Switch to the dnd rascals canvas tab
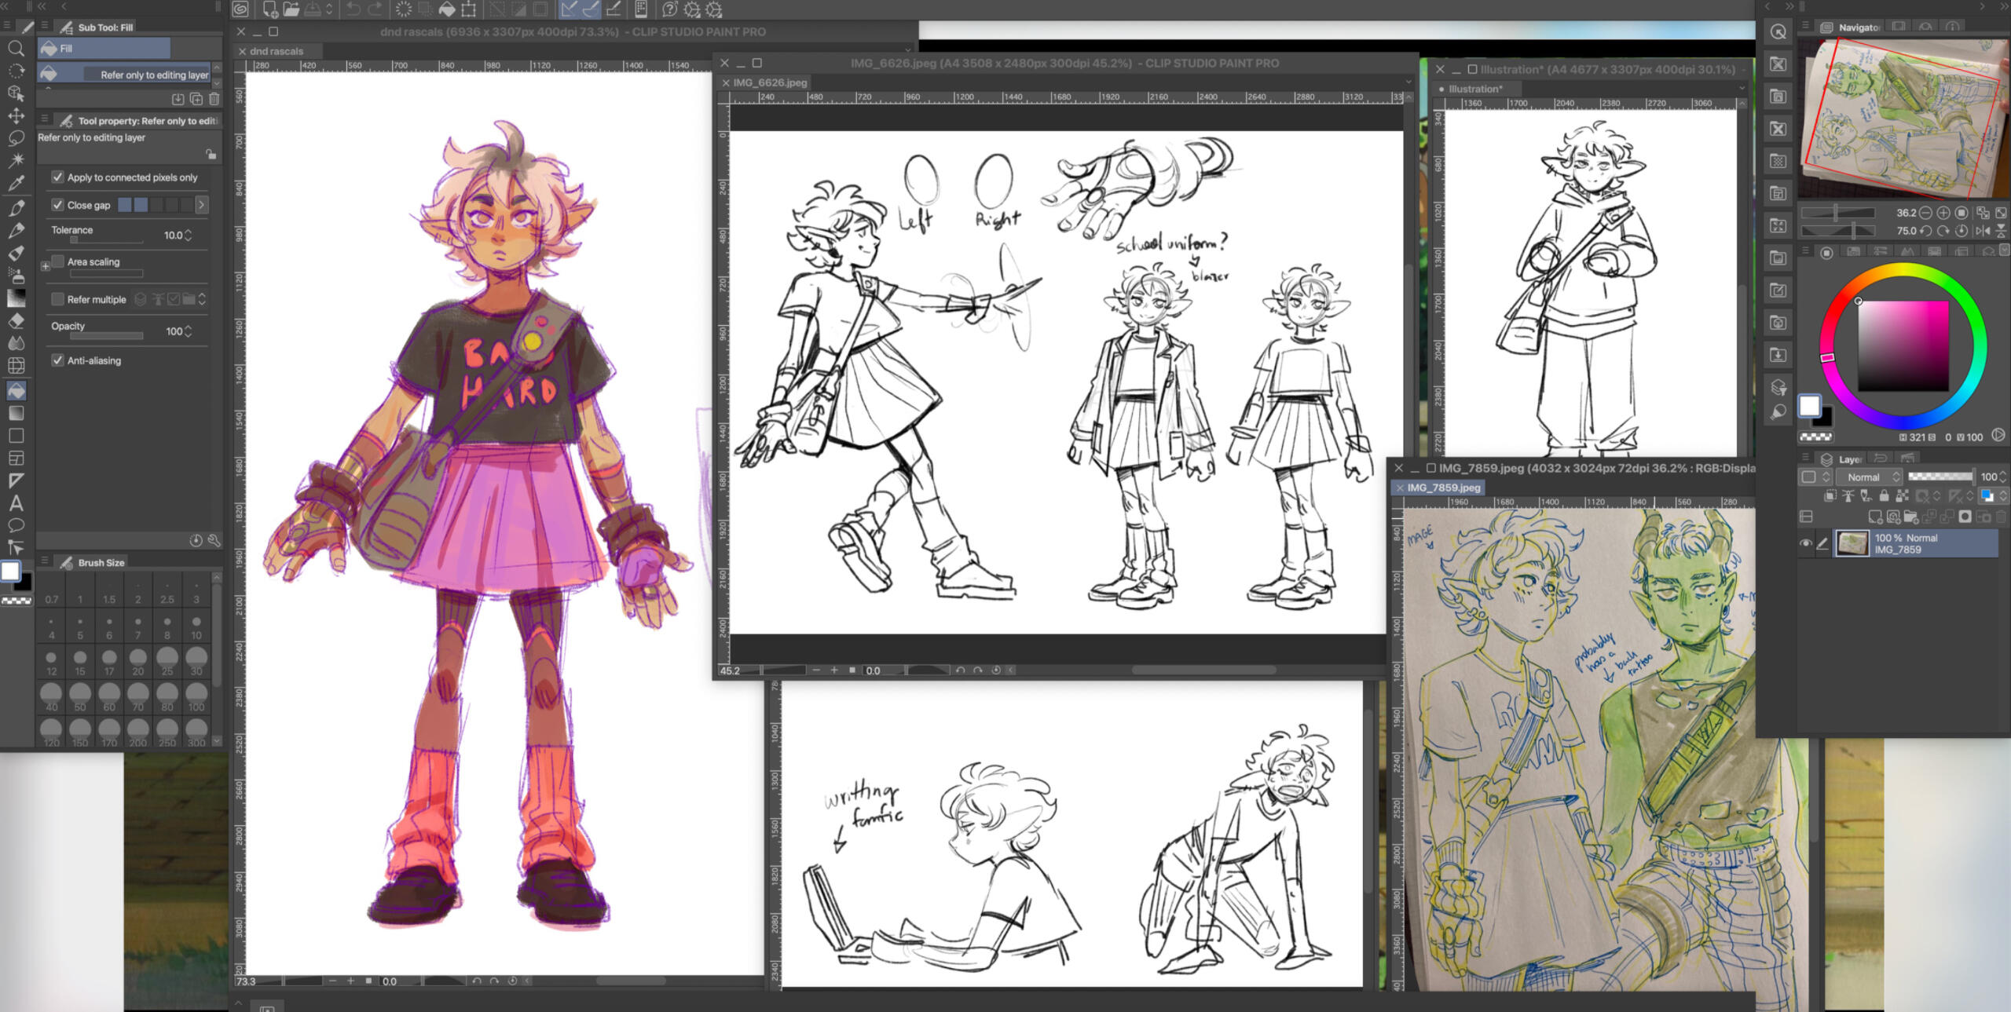This screenshot has height=1012, width=2011. pos(276,51)
